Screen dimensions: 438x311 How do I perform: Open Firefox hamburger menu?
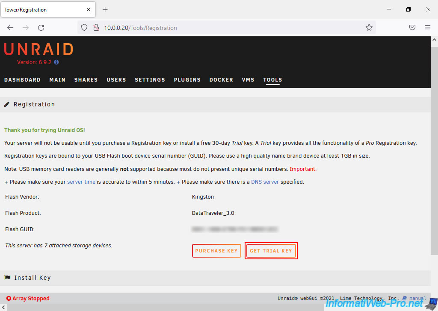pos(428,28)
